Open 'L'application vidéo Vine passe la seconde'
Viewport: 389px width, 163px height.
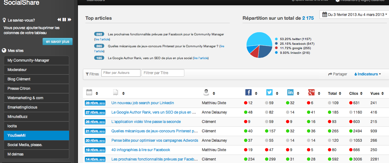[146, 122]
